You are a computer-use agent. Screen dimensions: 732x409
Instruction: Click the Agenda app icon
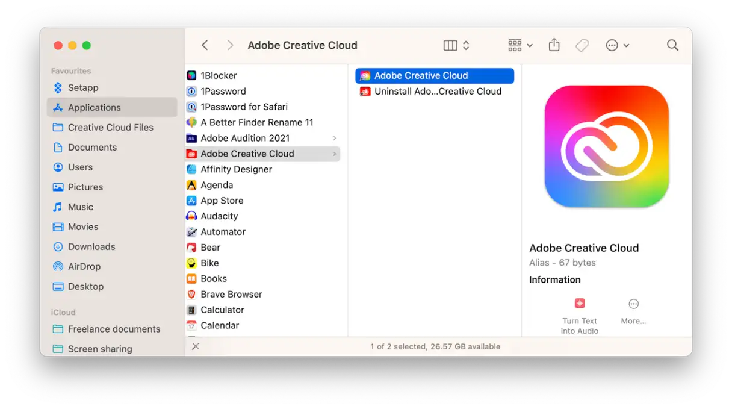point(191,185)
